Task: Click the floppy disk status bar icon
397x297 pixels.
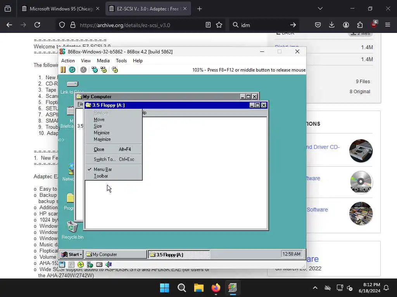Action: click(x=62, y=265)
